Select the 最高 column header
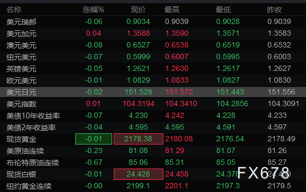306x192 pixels. click(172, 10)
